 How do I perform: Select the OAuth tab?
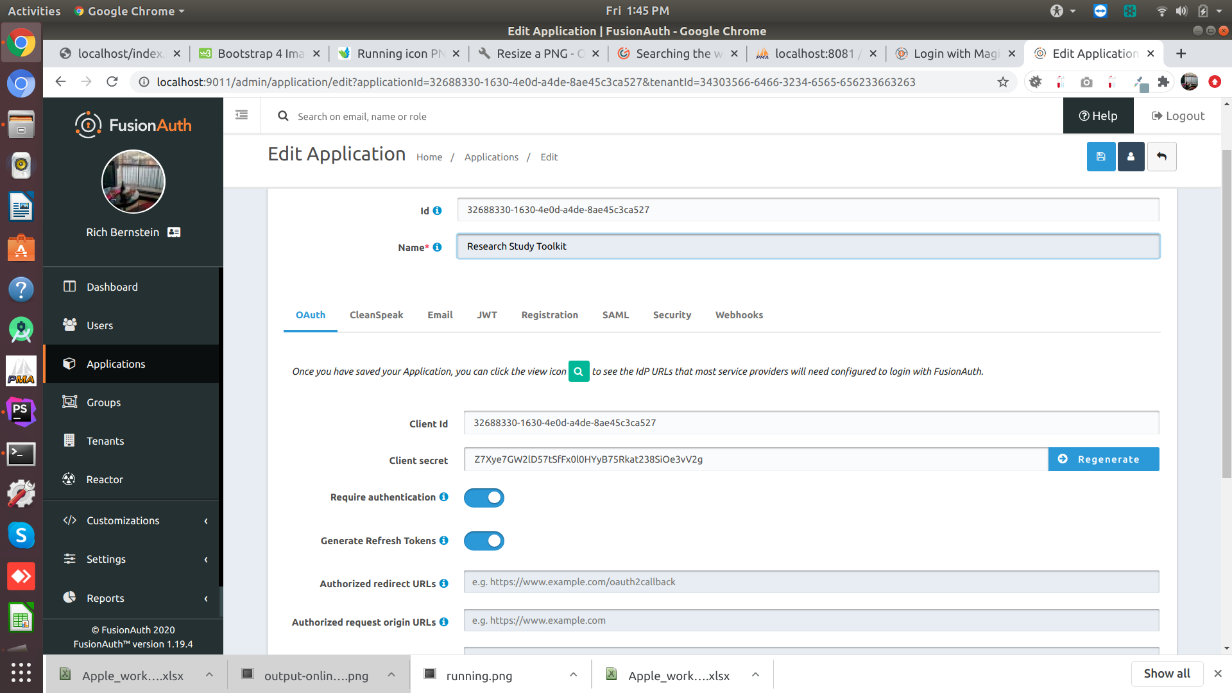point(311,315)
